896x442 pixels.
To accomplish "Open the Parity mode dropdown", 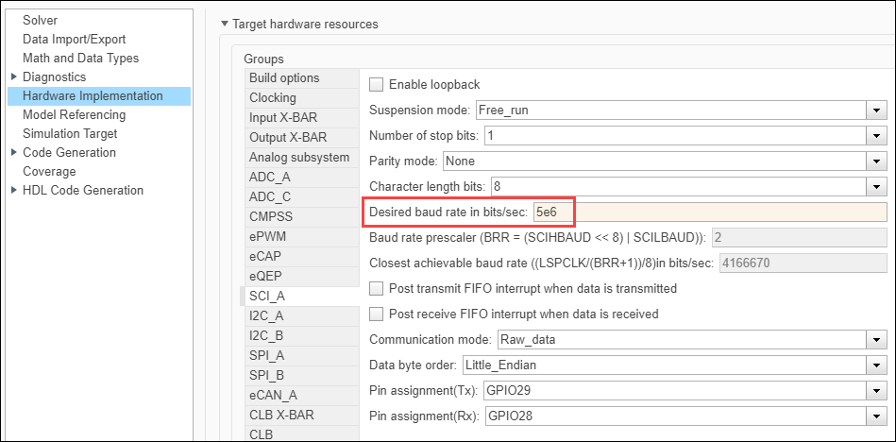I will coord(875,161).
